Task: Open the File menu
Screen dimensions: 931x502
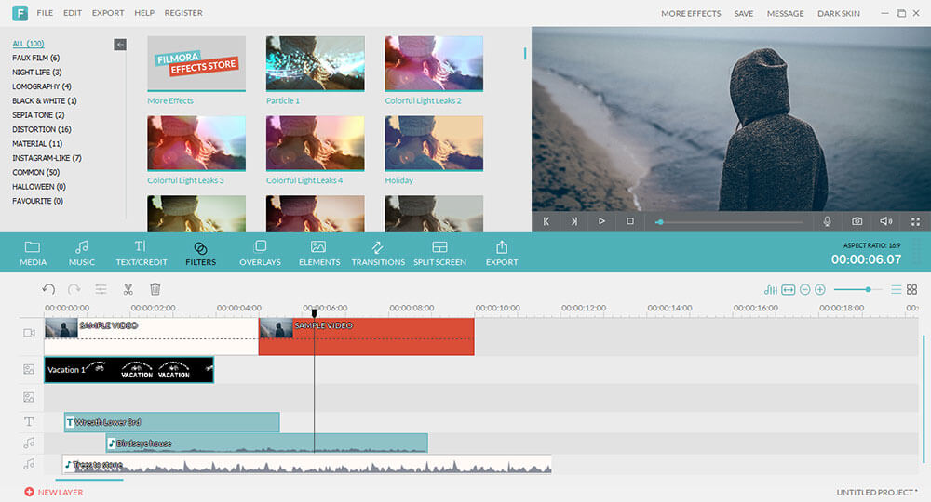Action: (45, 13)
